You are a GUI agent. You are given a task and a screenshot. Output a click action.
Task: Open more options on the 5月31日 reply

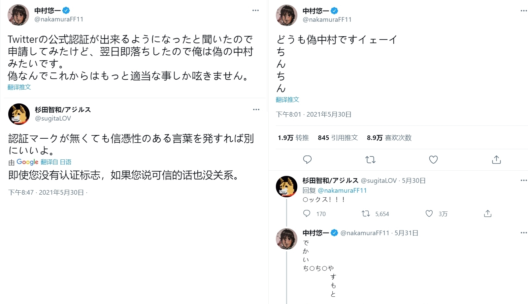click(524, 233)
